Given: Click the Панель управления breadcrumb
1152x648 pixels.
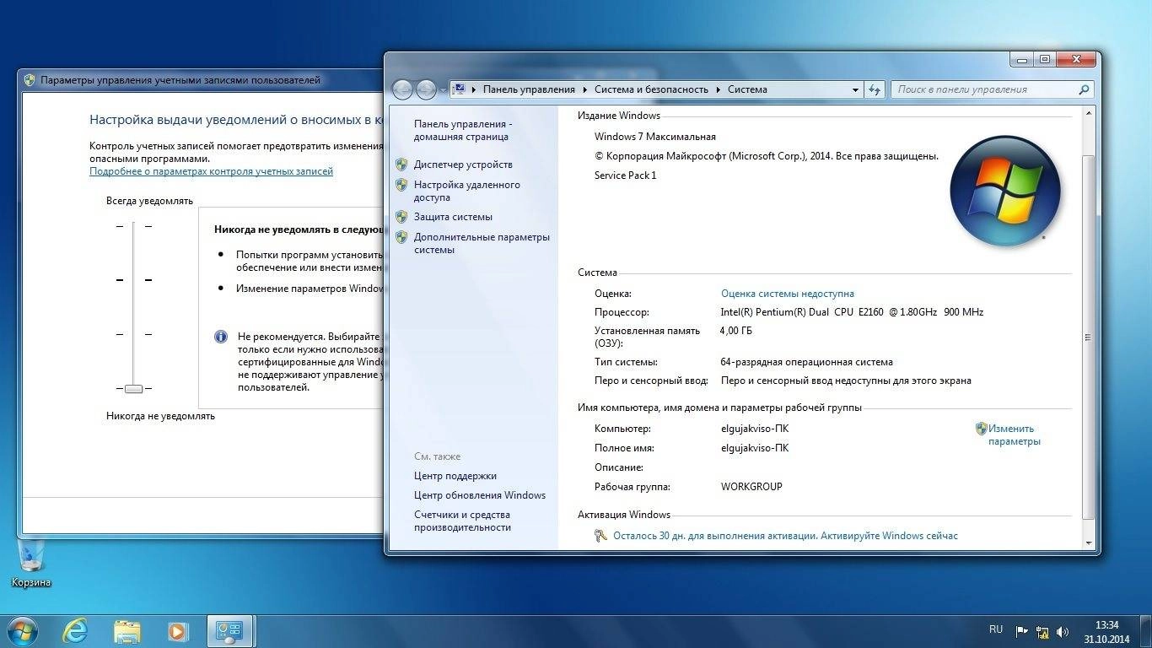Looking at the screenshot, I should [x=529, y=89].
